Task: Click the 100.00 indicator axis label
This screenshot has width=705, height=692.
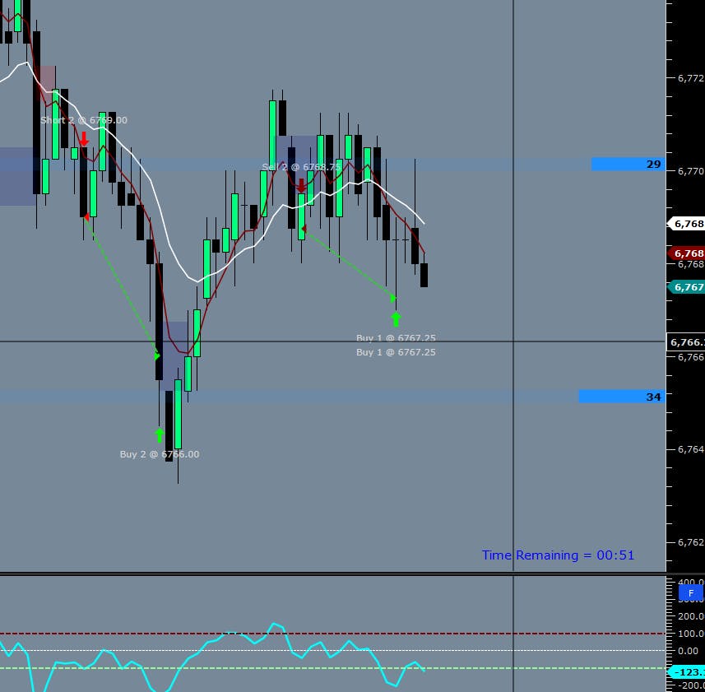Action: coord(691,634)
